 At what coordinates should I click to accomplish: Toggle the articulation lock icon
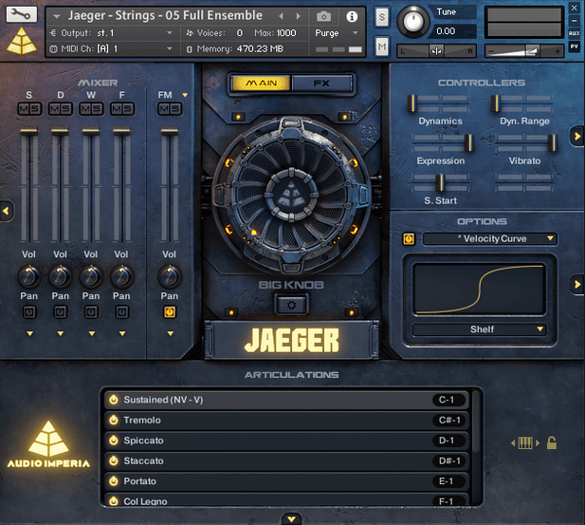552,442
